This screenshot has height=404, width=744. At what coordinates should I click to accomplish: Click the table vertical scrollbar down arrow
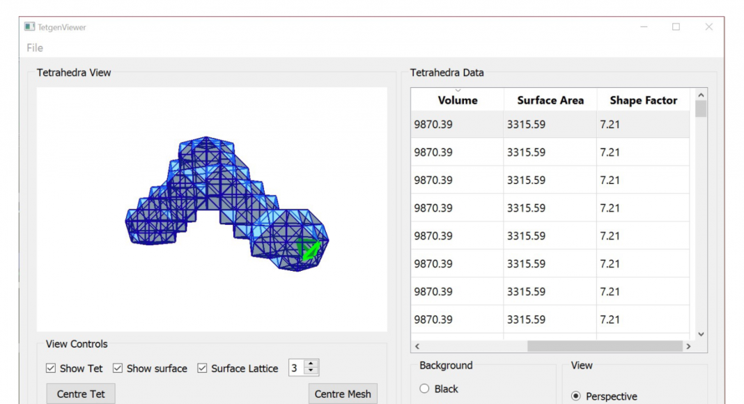pyautogui.click(x=701, y=334)
